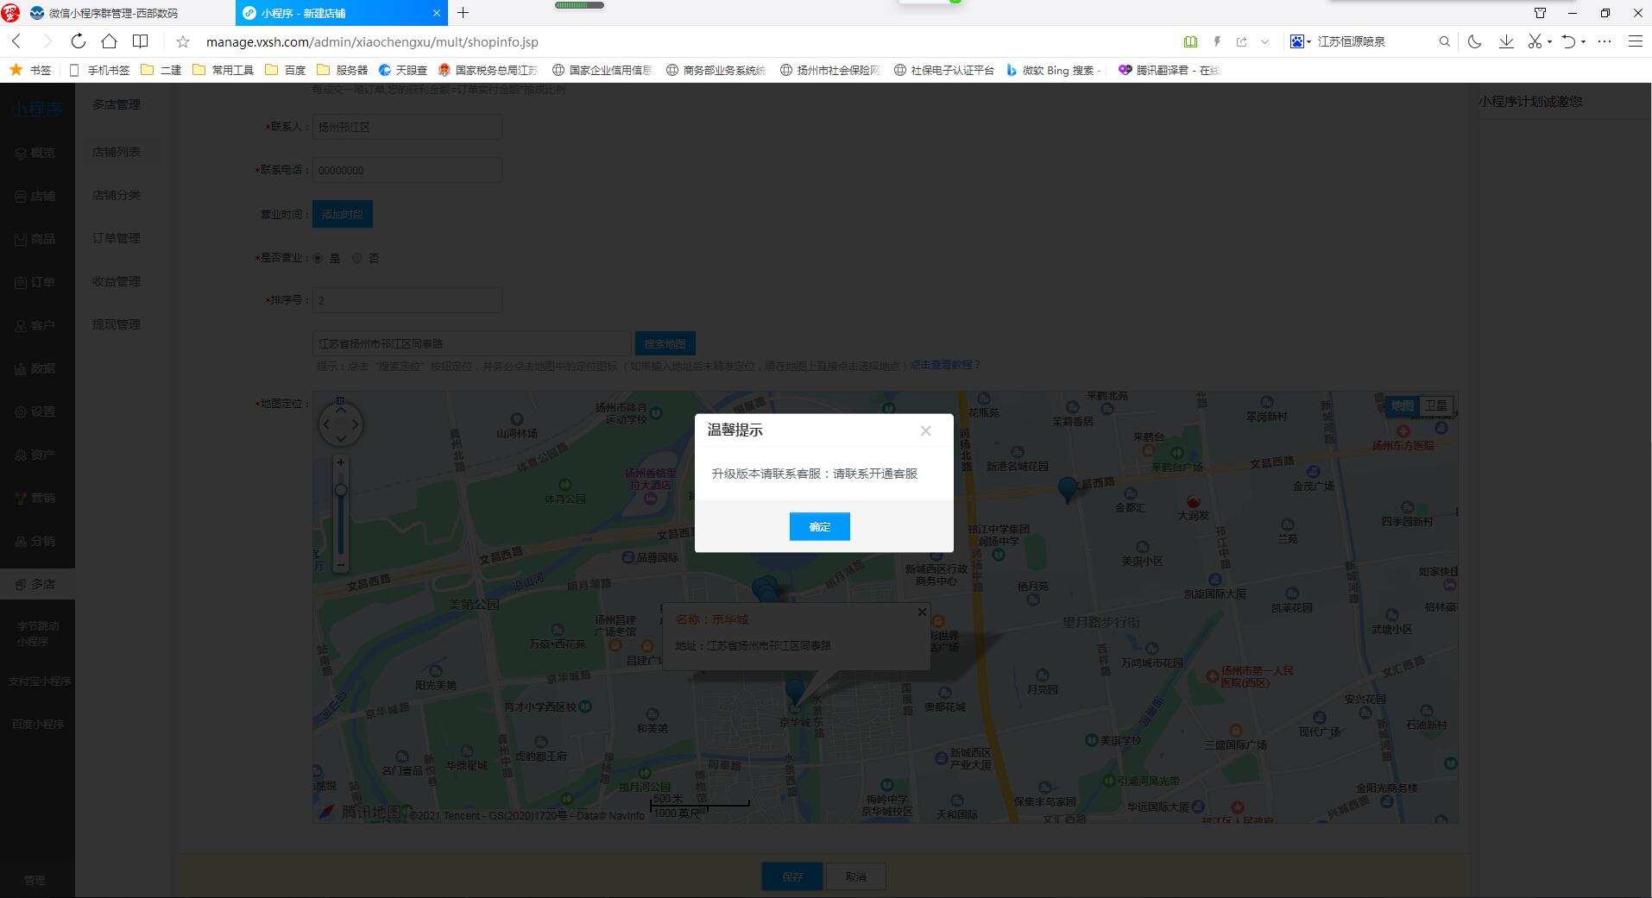Open the browser three-dots more menu
This screenshot has height=898, width=1652.
point(1605,41)
